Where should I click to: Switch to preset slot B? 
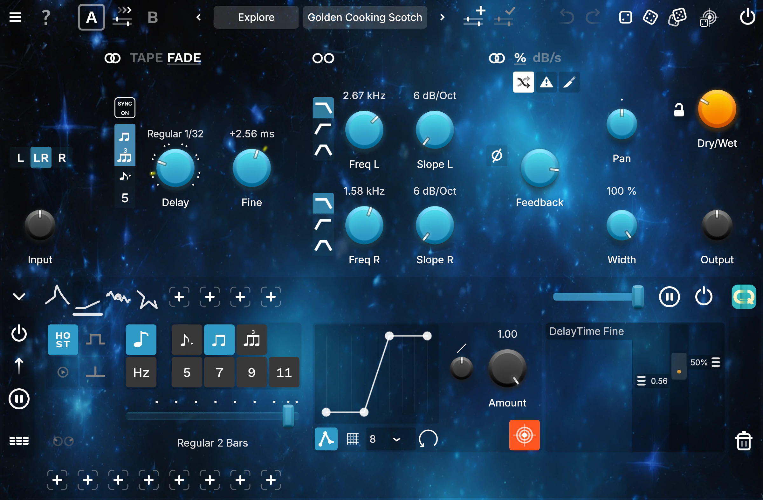pos(153,17)
